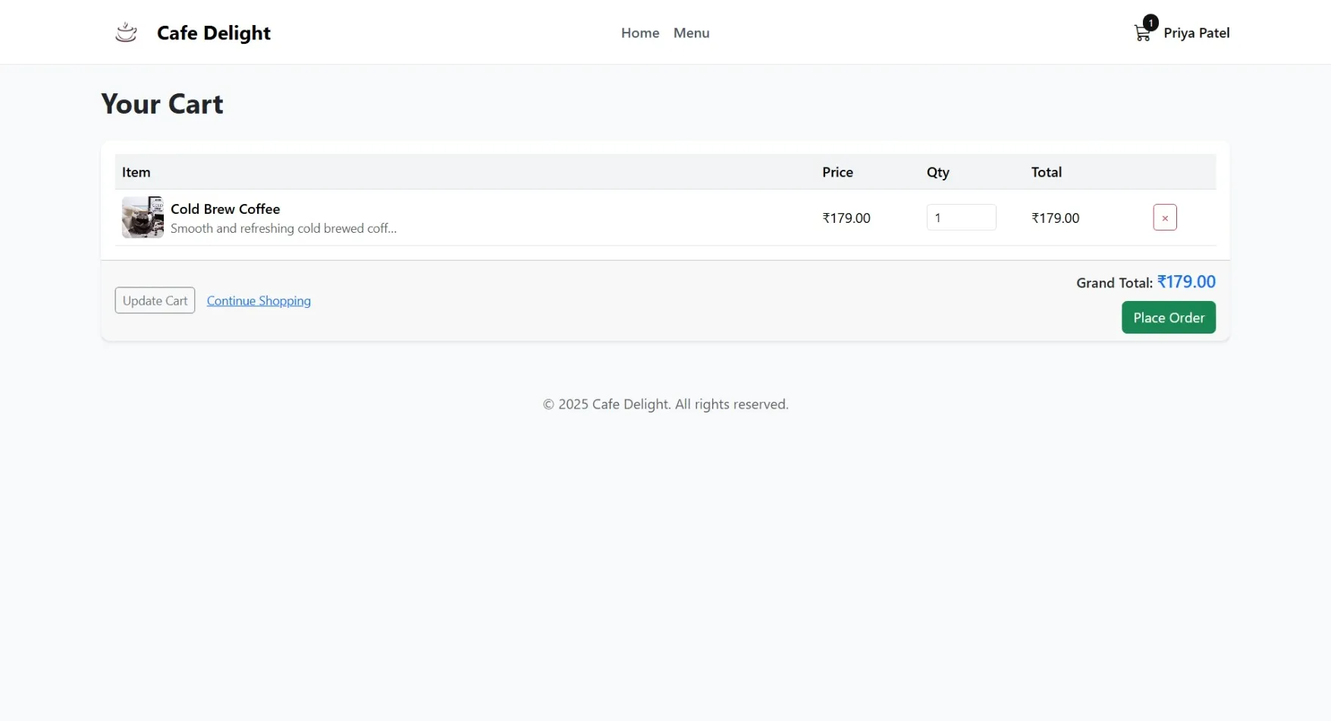The height and width of the screenshot is (721, 1331).
Task: Select the Cold Brew Coffee product name
Action: tap(224, 208)
